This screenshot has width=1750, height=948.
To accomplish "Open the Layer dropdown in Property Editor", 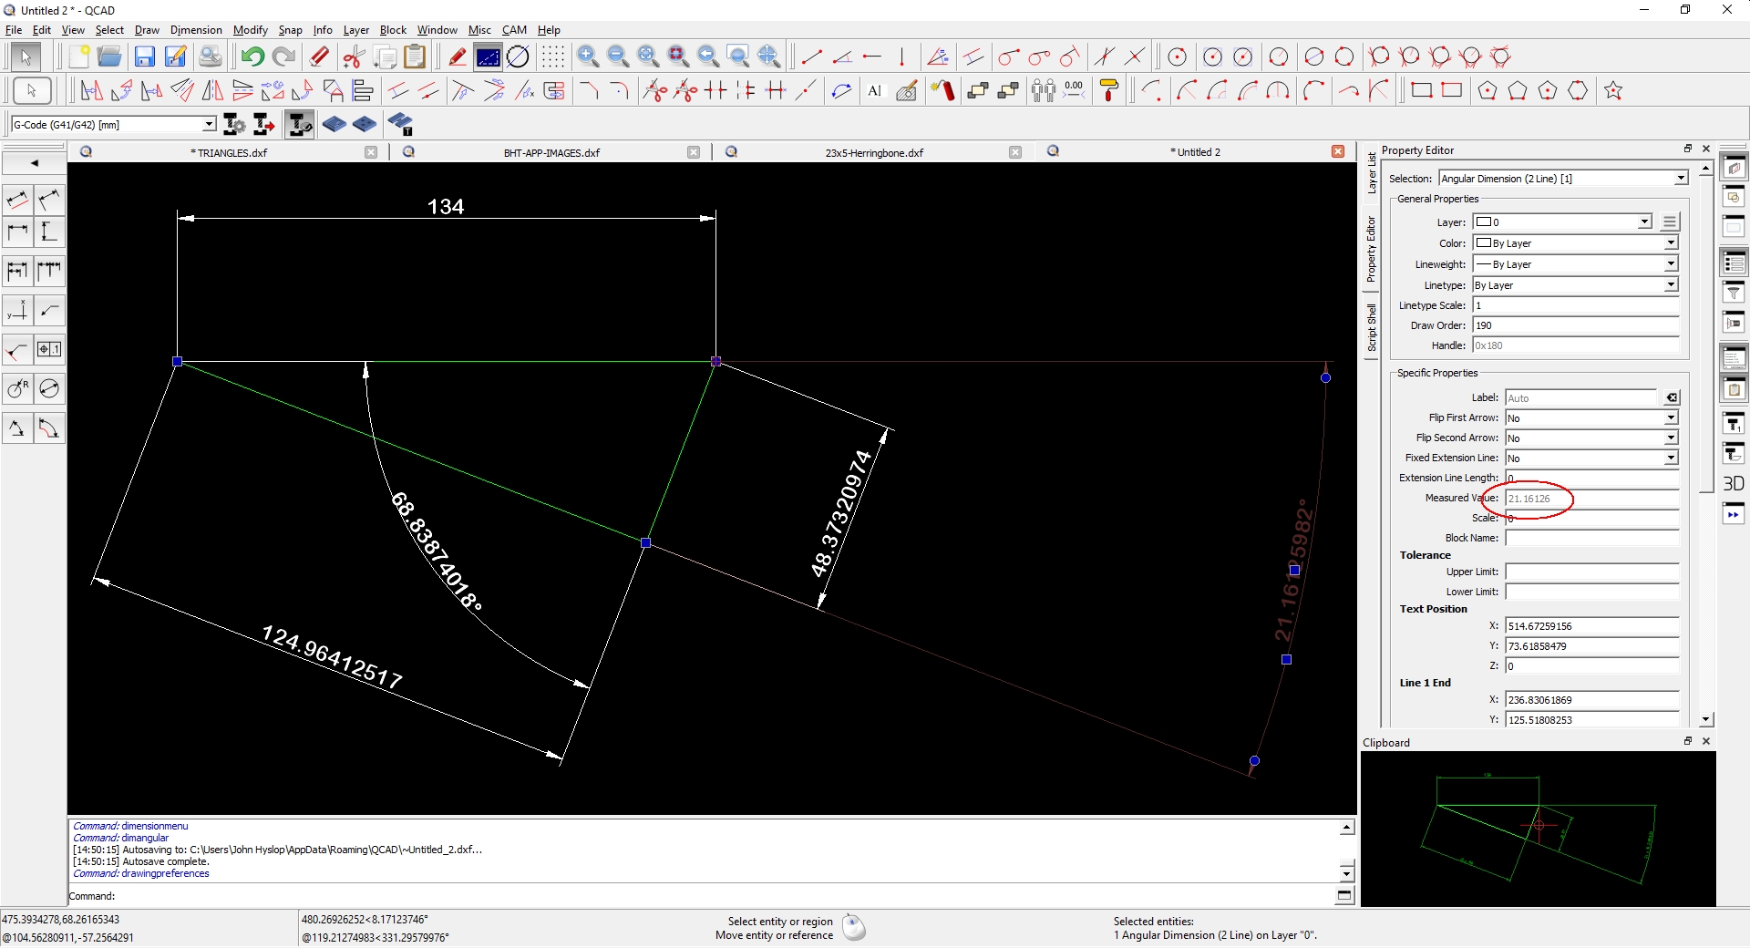I will tap(1644, 222).
